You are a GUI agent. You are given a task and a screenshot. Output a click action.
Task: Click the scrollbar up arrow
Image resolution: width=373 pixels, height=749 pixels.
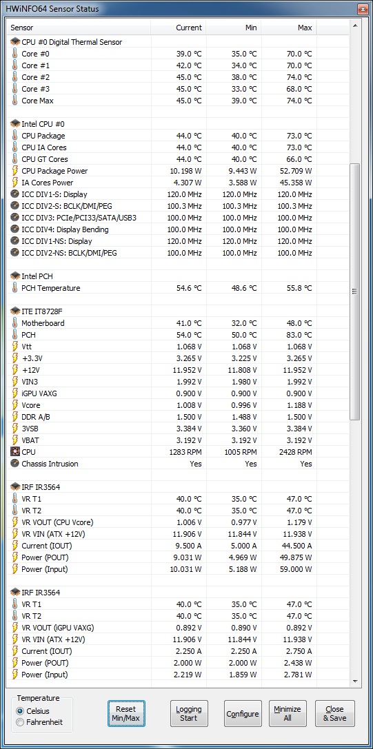355,25
